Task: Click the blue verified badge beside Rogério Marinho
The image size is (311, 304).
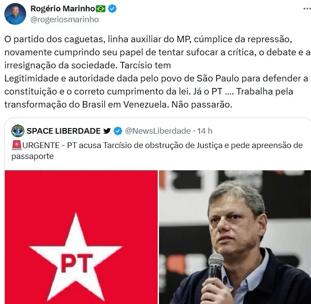Action: point(112,9)
